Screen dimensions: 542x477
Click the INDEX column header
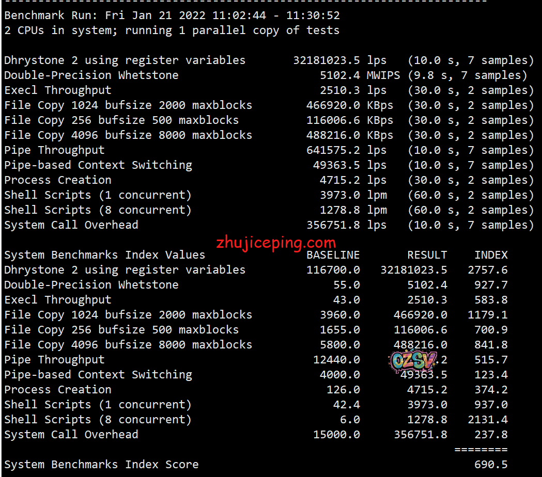(491, 255)
